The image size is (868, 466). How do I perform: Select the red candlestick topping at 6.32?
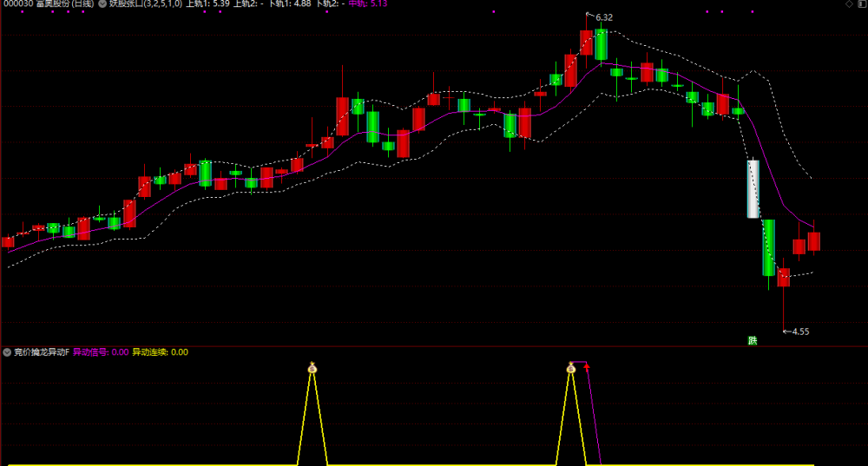(586, 43)
